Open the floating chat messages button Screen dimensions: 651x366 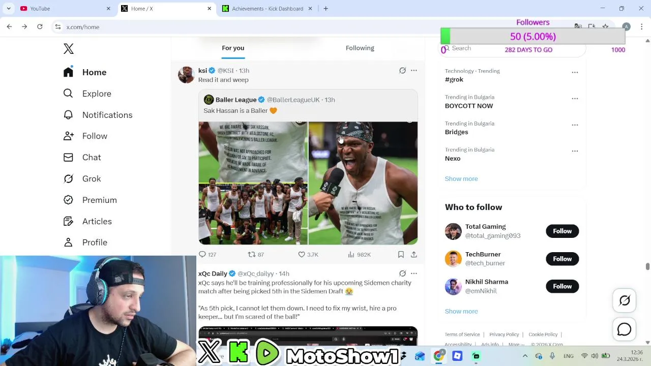tap(625, 329)
